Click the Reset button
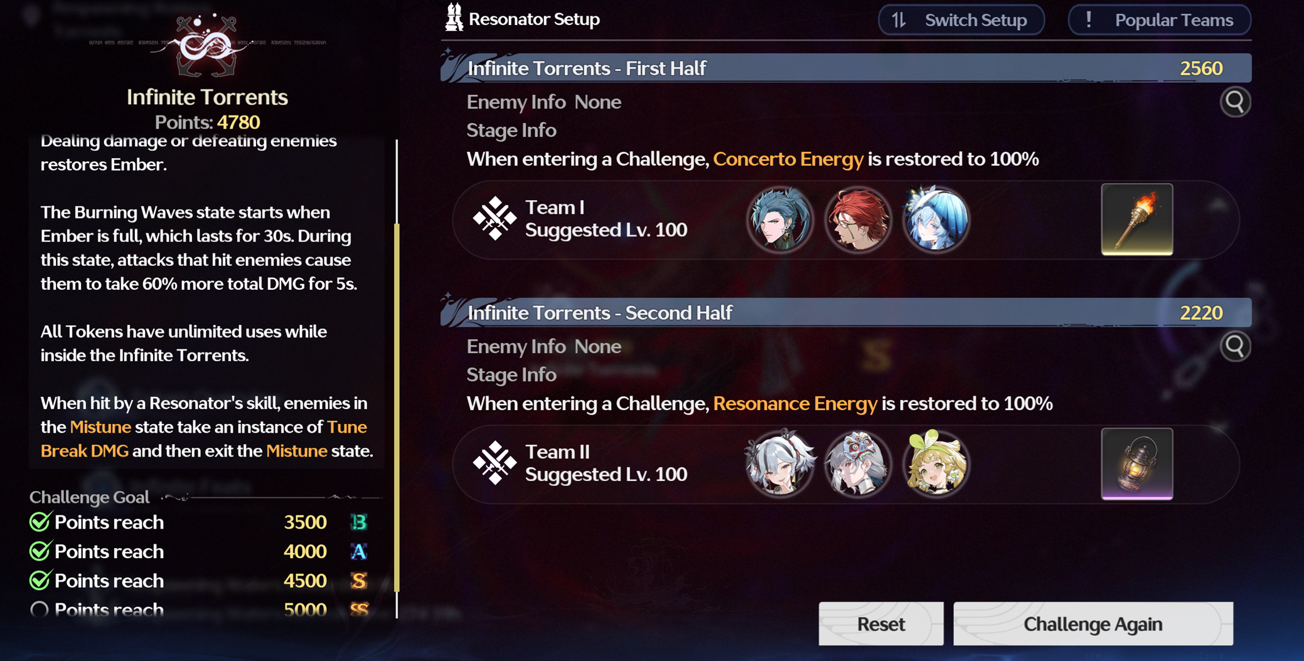This screenshot has height=661, width=1304. point(881,624)
